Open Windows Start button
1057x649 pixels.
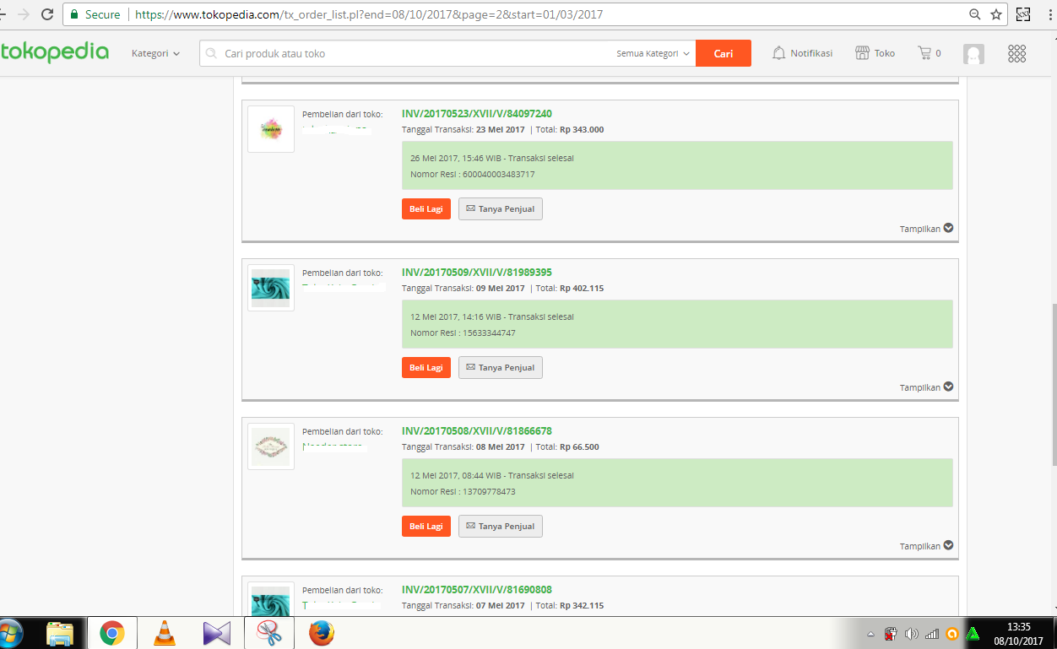point(10,633)
